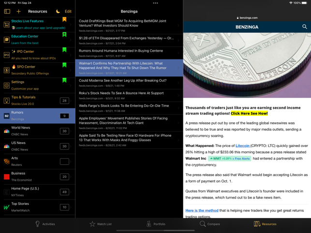Open Tips & Tutorials lightbulb icon
The image size is (311, 233).
7,101
